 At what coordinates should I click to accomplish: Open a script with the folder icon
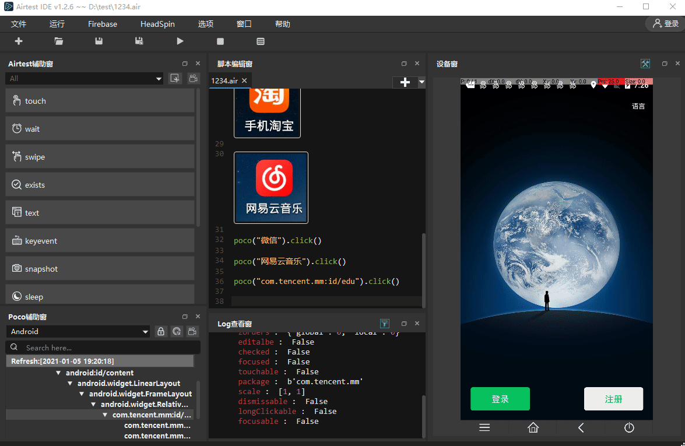[x=58, y=41]
